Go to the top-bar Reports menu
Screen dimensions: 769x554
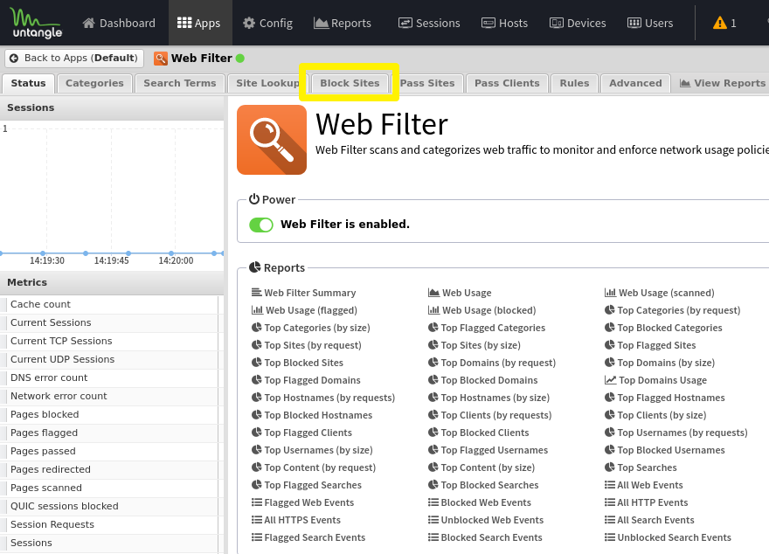point(343,23)
